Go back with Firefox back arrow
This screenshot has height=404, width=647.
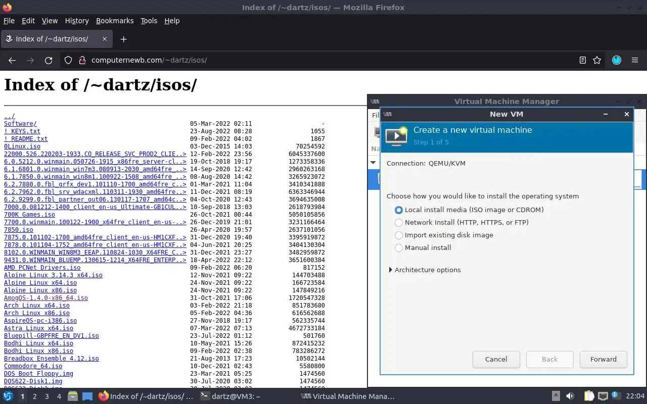pos(12,60)
